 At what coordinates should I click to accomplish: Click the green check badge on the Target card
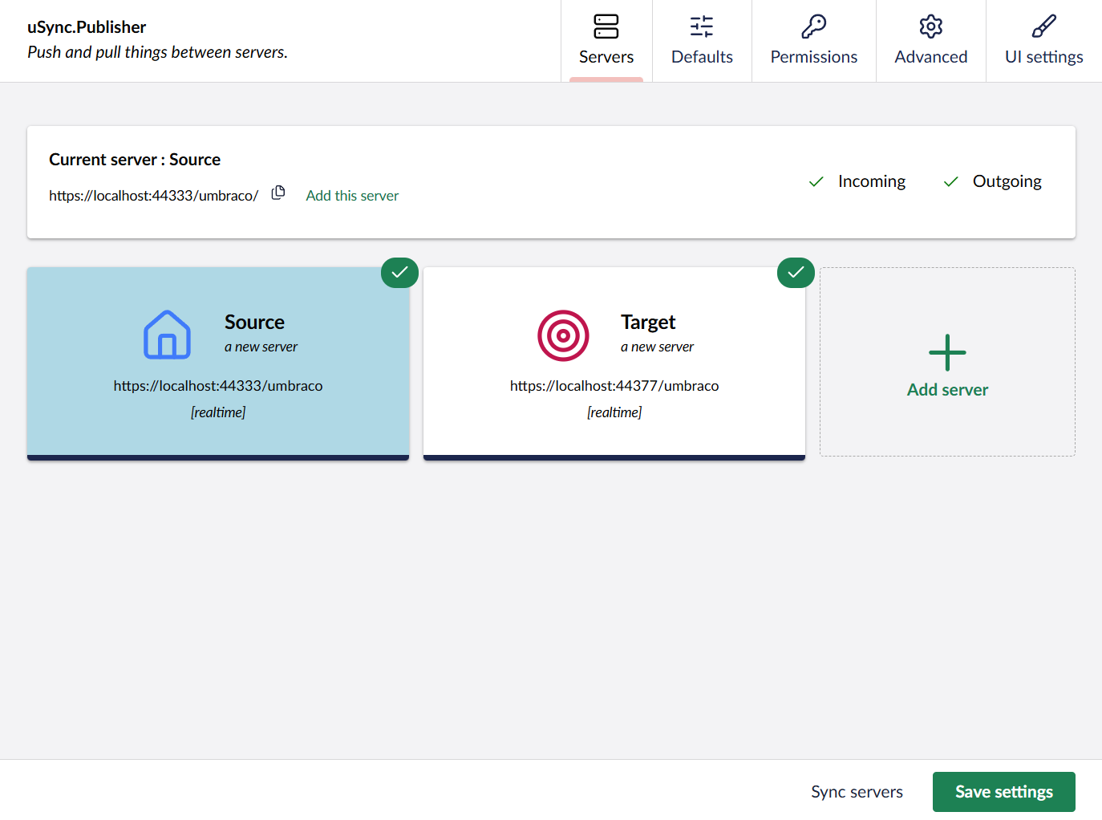[x=795, y=273]
